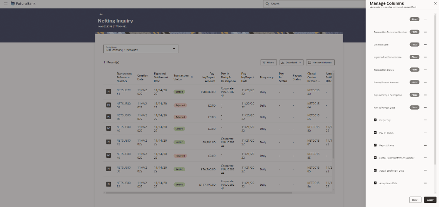
Task: Click the £117,797.00 amount cell
Action: (x=207, y=185)
